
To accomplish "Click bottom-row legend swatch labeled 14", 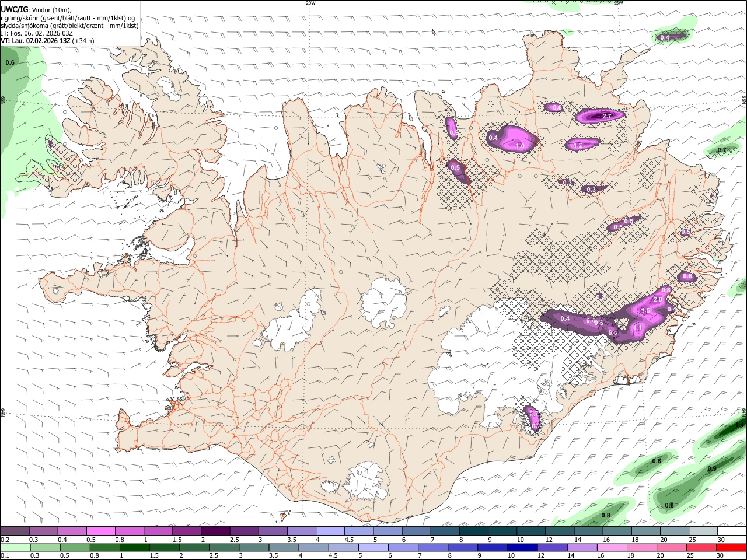I will pos(581,547).
